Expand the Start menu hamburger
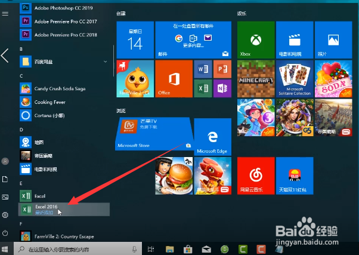The width and height of the screenshot is (359, 255). [x=5, y=14]
